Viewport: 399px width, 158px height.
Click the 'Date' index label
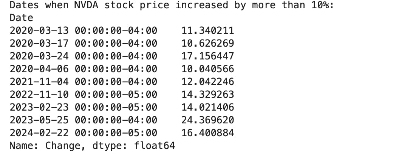click(22, 18)
